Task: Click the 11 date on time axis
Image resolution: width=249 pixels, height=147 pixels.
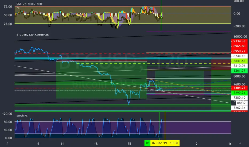Action: [62, 144]
